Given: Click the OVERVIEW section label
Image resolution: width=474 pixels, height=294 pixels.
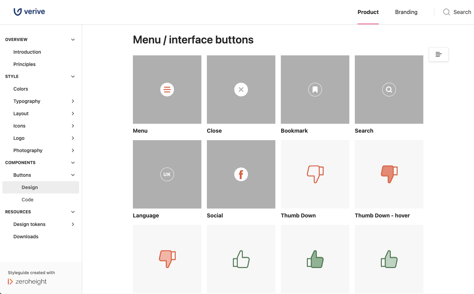Looking at the screenshot, I should tap(16, 40).
